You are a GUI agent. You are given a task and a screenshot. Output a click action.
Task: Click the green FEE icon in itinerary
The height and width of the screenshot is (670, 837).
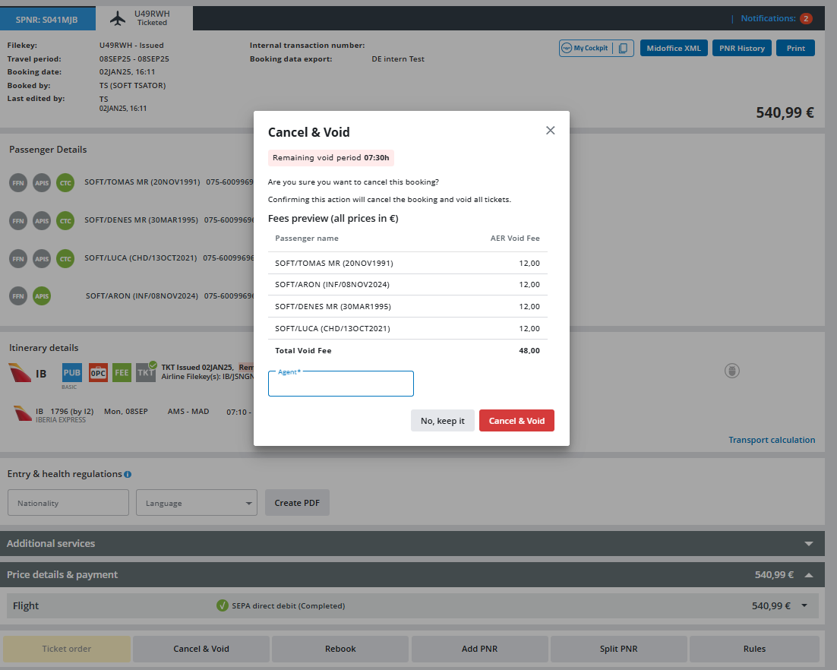tap(122, 372)
